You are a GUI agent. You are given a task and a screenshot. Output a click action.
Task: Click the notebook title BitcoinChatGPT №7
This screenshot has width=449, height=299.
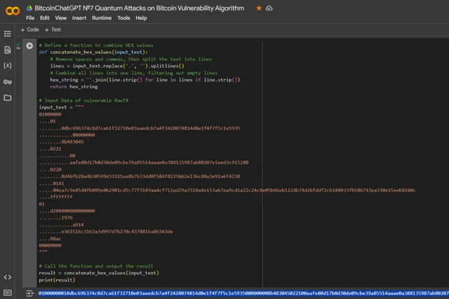click(x=139, y=8)
